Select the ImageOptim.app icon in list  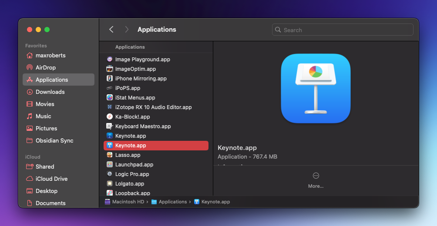click(x=110, y=69)
